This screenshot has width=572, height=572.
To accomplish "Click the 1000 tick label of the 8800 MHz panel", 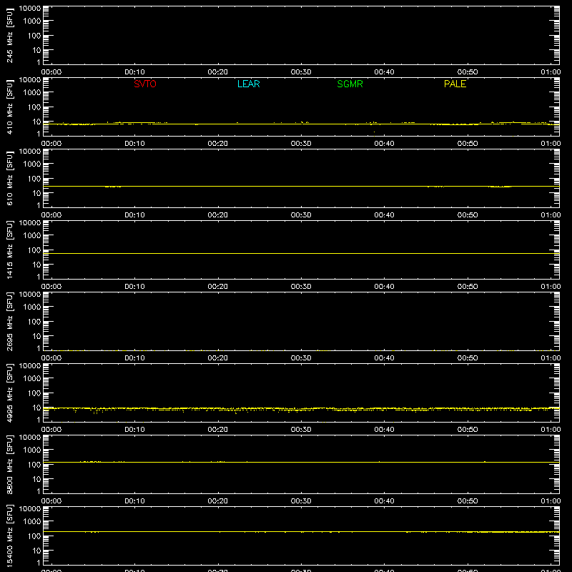I will point(31,450).
